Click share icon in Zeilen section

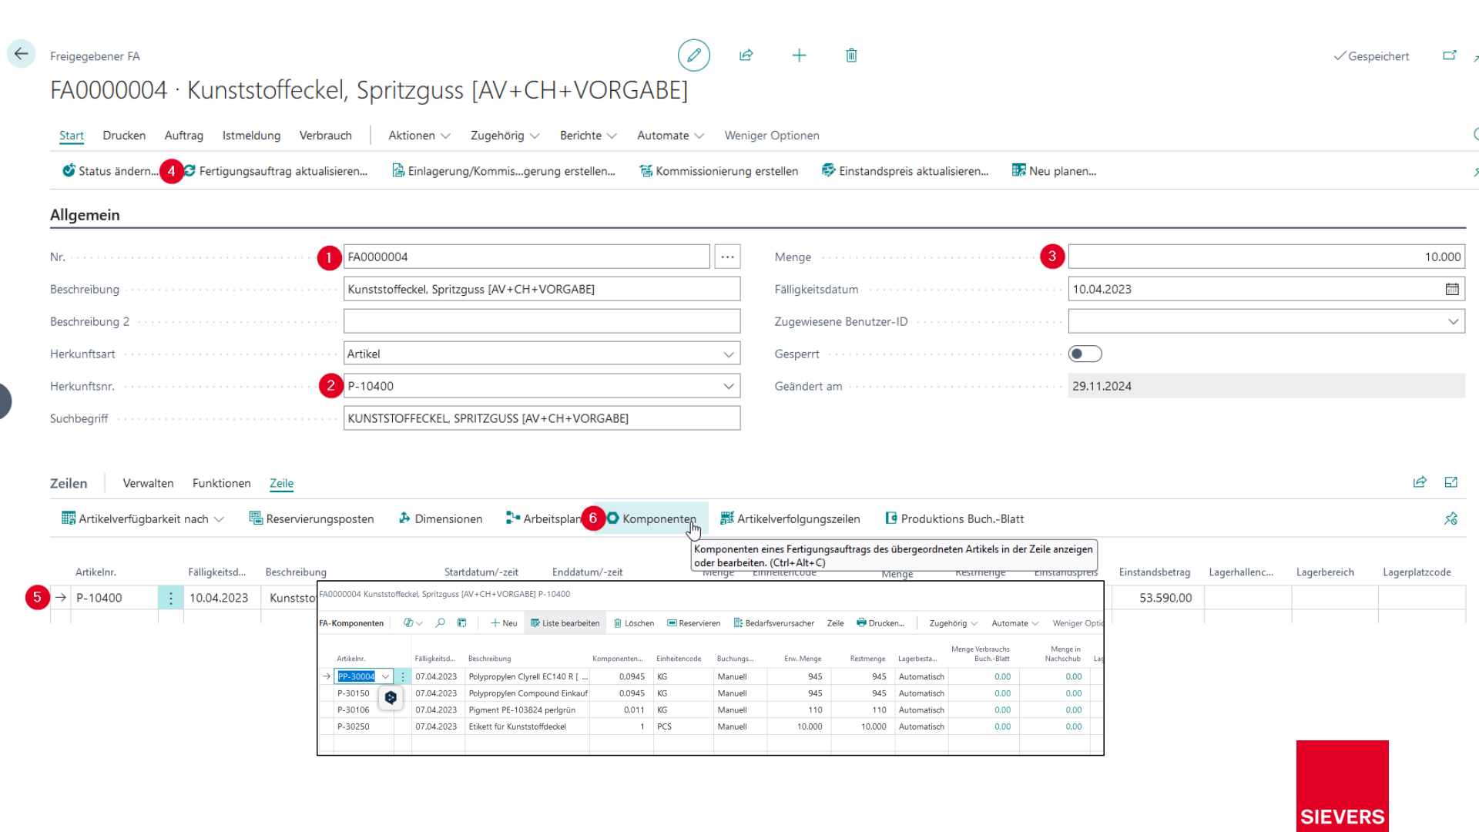pyautogui.click(x=1420, y=482)
